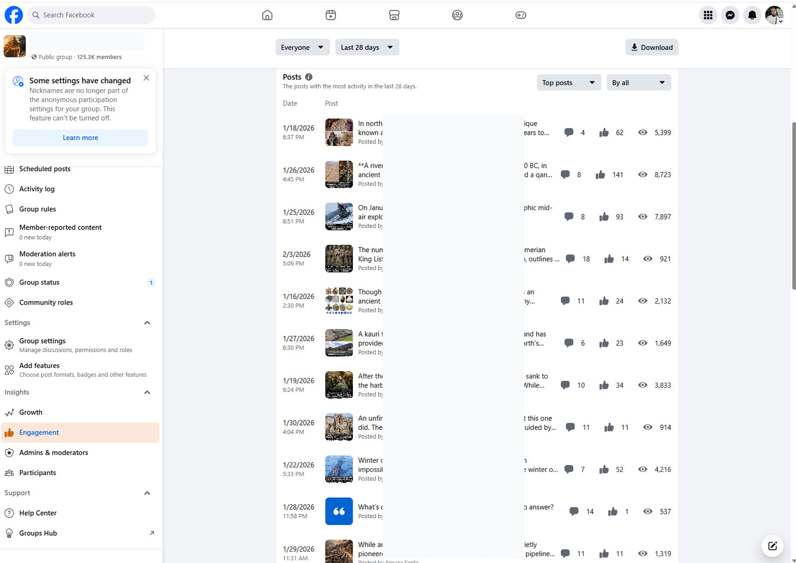This screenshot has height=563, width=796.
Task: Open Admins & moderators insights
Action: pos(53,453)
